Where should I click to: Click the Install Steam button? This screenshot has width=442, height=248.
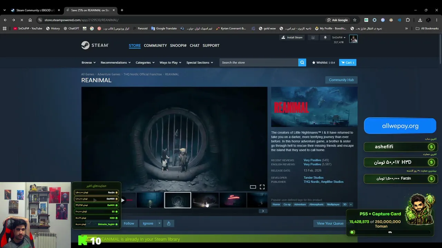292,38
